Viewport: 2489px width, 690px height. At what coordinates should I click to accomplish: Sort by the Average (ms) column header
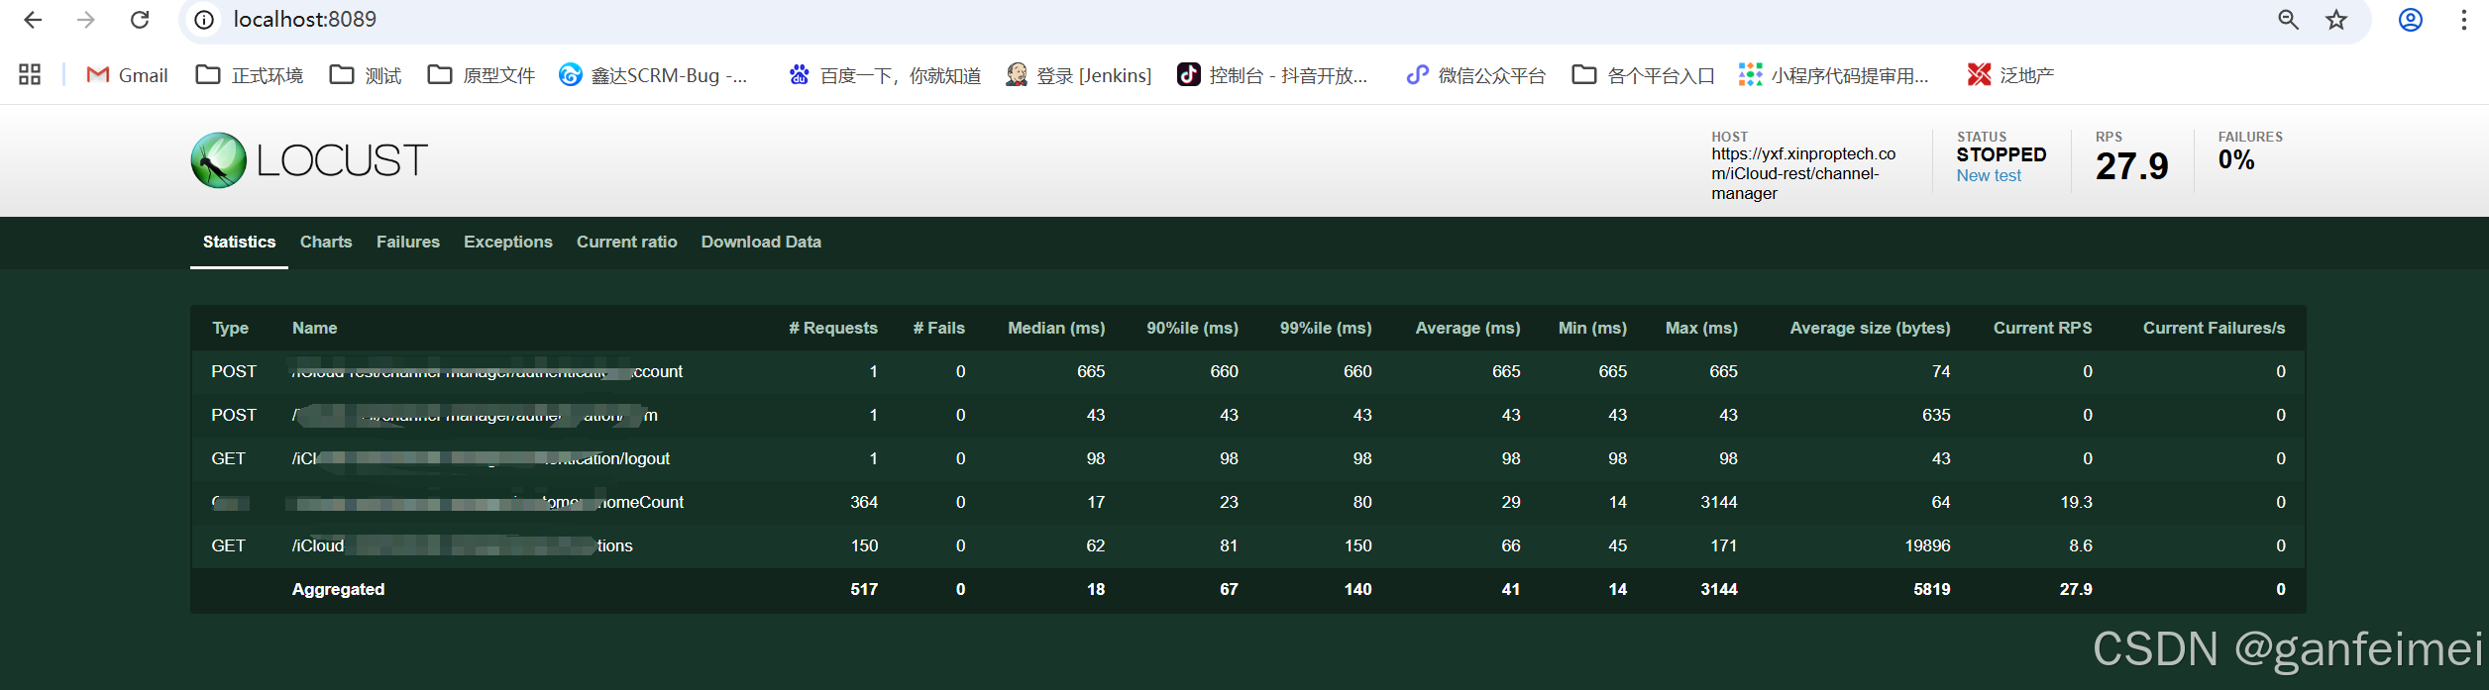1467,328
